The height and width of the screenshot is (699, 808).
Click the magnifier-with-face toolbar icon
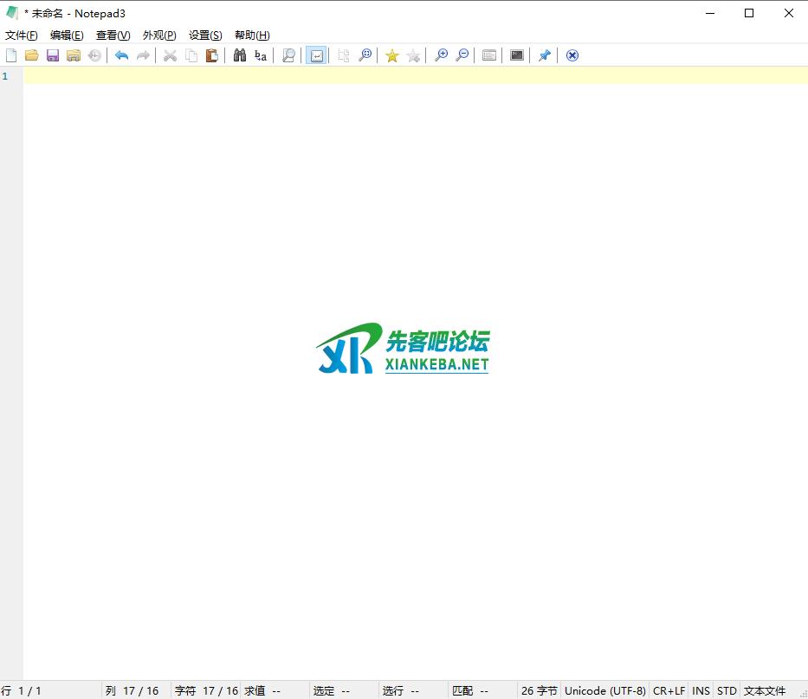point(365,55)
